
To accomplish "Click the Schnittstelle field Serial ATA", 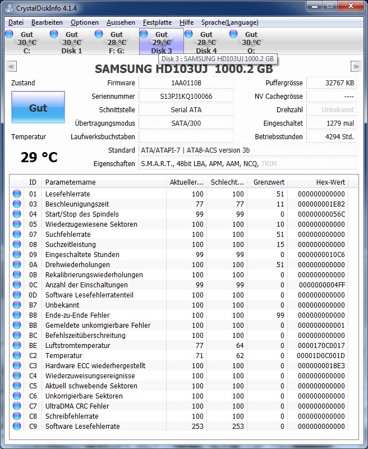I will pos(186,110).
